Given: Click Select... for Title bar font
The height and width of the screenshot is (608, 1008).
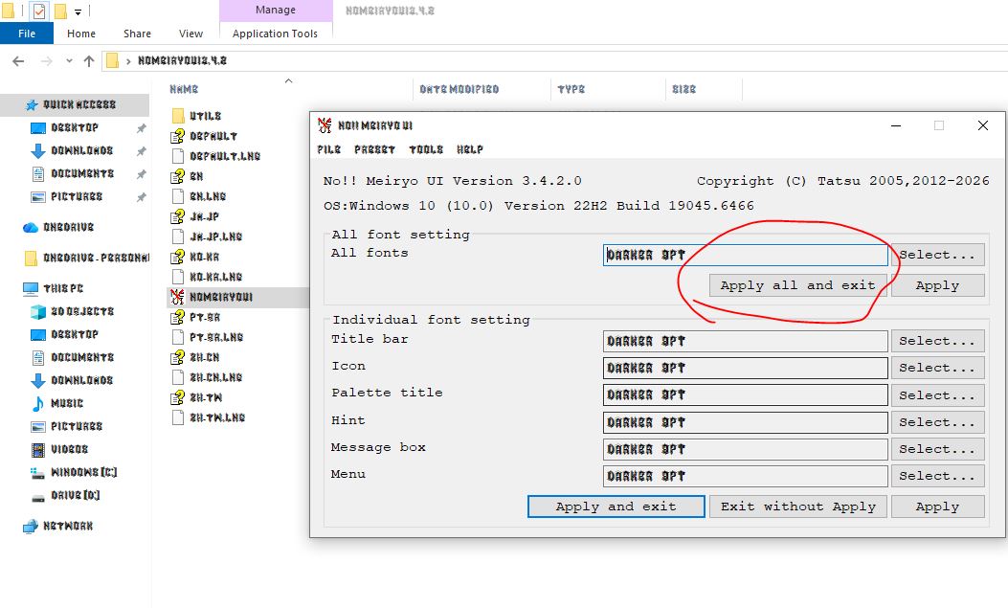Looking at the screenshot, I should tap(937, 341).
